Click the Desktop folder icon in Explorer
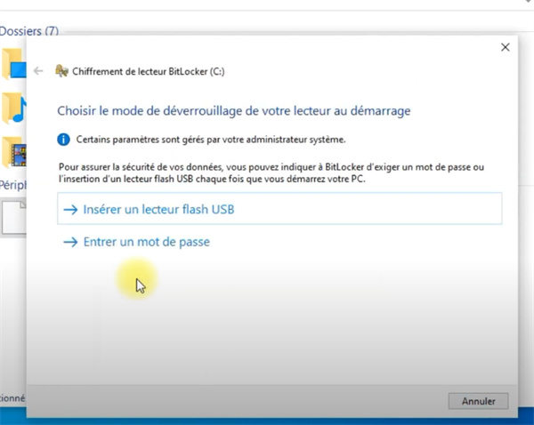This screenshot has width=534, height=425. [x=13, y=64]
